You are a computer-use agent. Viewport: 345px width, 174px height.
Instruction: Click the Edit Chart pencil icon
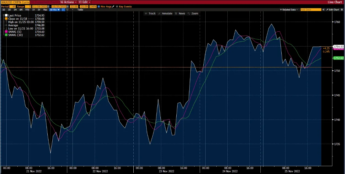coord(327,10)
